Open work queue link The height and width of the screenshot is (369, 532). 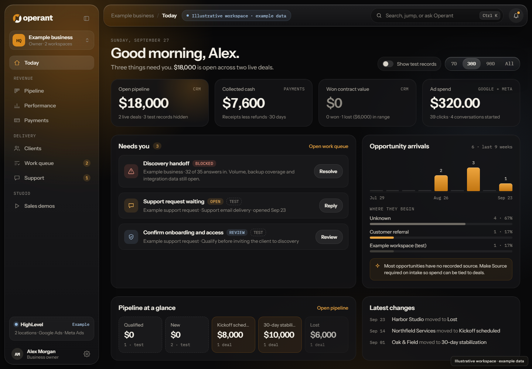click(x=328, y=146)
